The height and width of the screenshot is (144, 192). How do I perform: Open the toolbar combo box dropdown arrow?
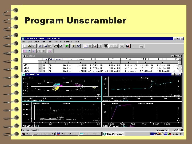coord(141,47)
